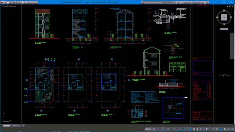Open Workspace Switching dropdown arrow

click(210, 129)
